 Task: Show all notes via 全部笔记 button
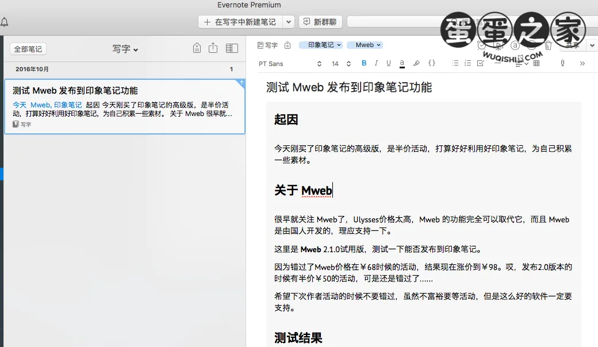pos(28,49)
